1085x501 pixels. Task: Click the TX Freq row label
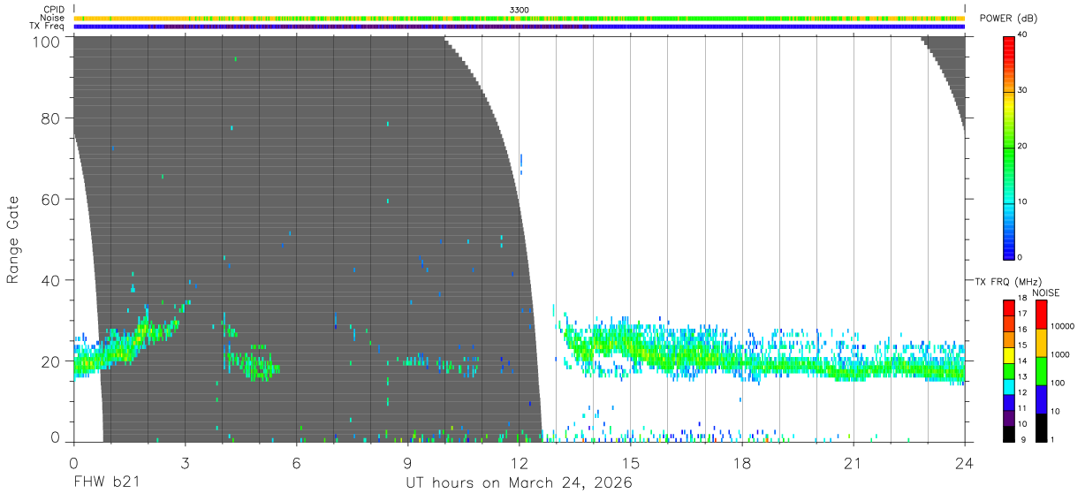(48, 27)
